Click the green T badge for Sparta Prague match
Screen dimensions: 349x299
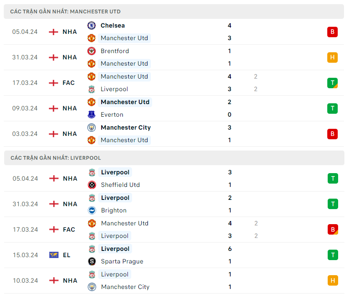coord(333,255)
